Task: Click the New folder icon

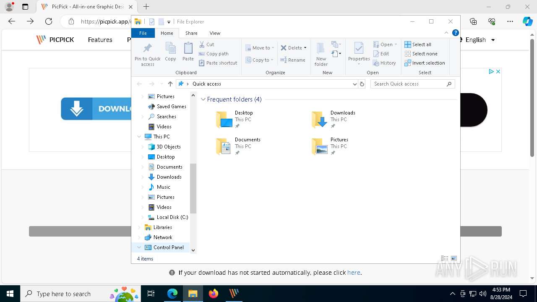Action: pos(321,54)
